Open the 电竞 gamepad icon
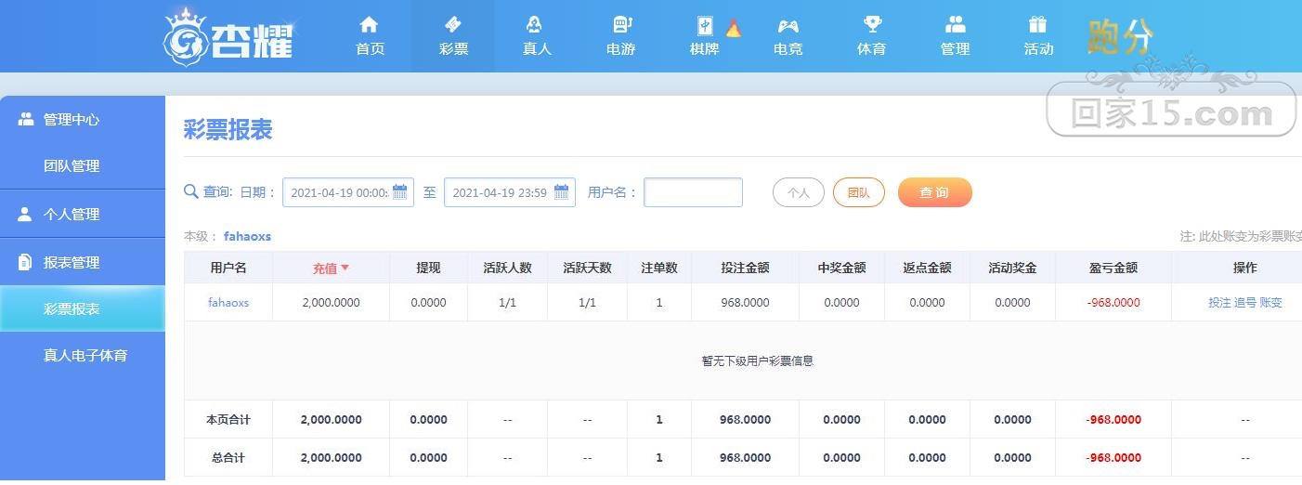This screenshot has height=485, width=1302. pyautogui.click(x=788, y=25)
